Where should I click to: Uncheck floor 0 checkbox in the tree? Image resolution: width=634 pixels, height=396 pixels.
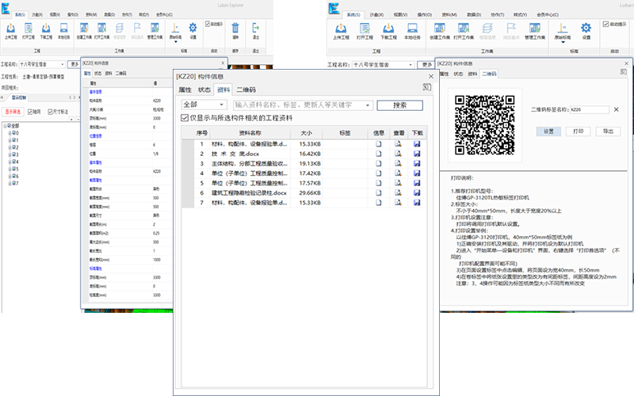13,133
